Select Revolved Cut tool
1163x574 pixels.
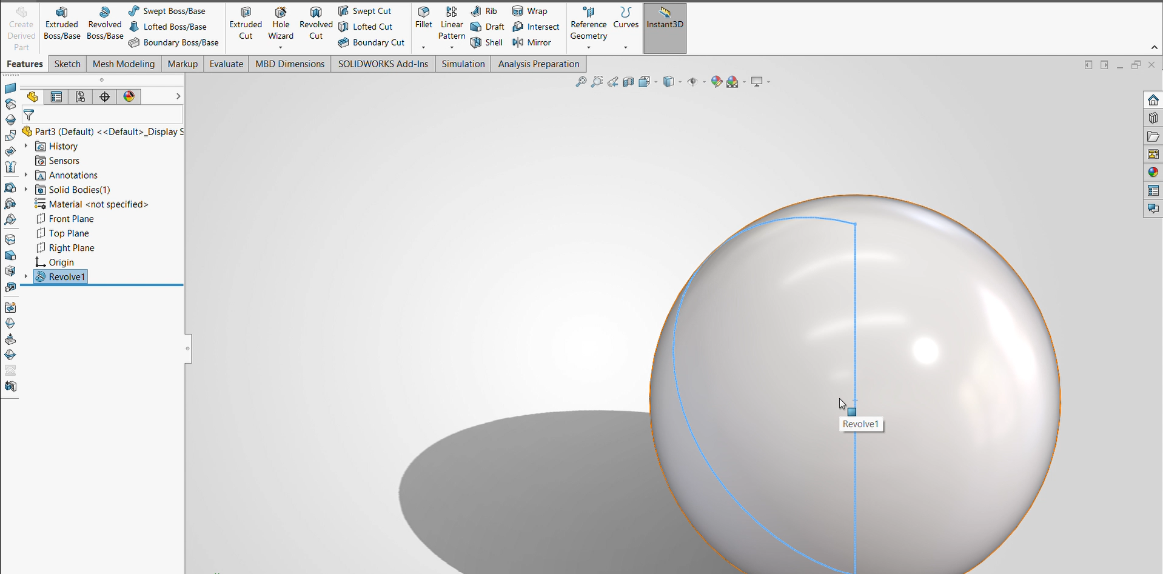(316, 24)
